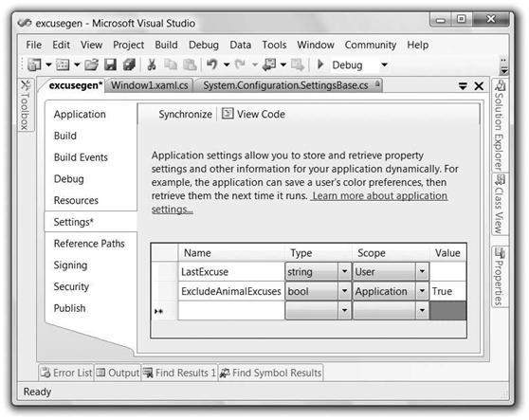Click the Open File folder icon
The height and width of the screenshot is (420, 529).
91,64
